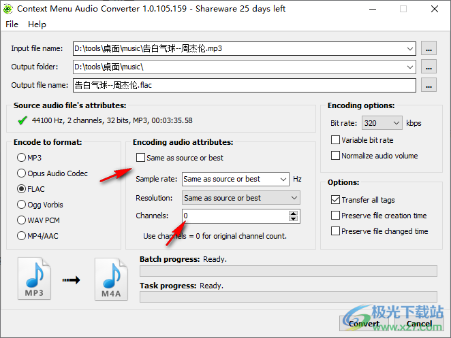Open the Help menu

click(x=37, y=24)
